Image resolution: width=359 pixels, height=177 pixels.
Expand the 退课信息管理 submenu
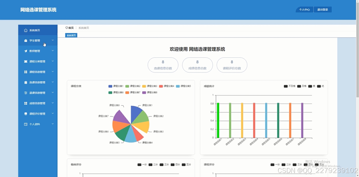pos(52,93)
